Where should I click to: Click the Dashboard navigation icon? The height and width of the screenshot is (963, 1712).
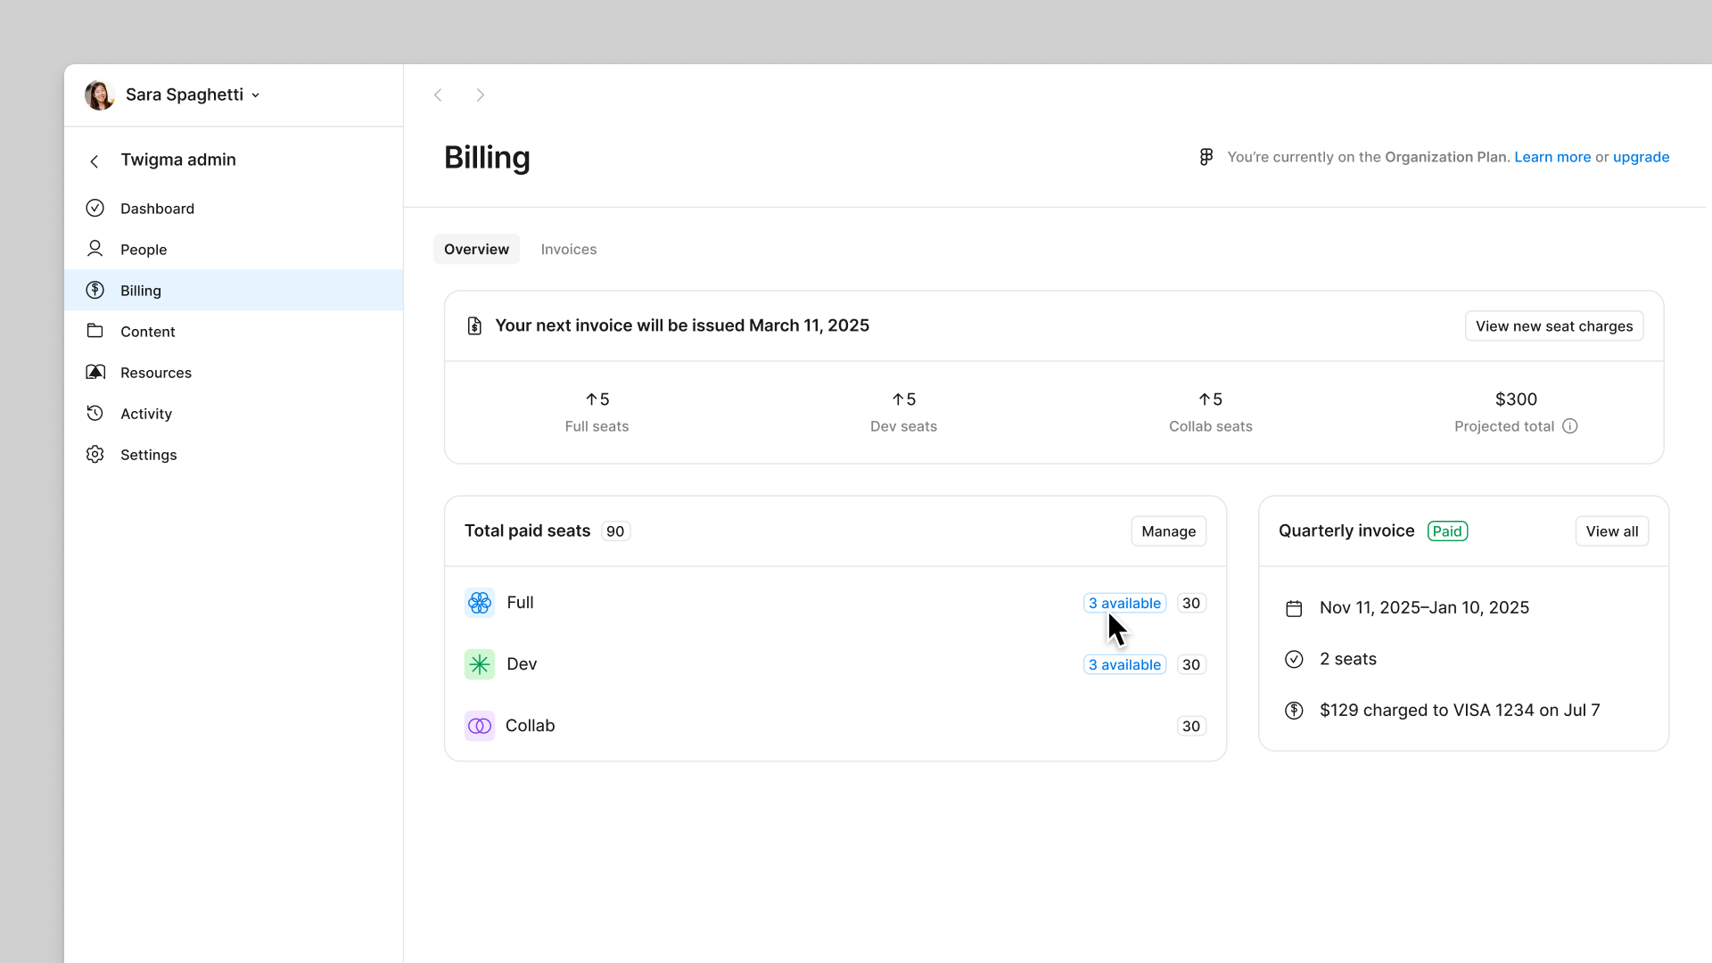(95, 208)
